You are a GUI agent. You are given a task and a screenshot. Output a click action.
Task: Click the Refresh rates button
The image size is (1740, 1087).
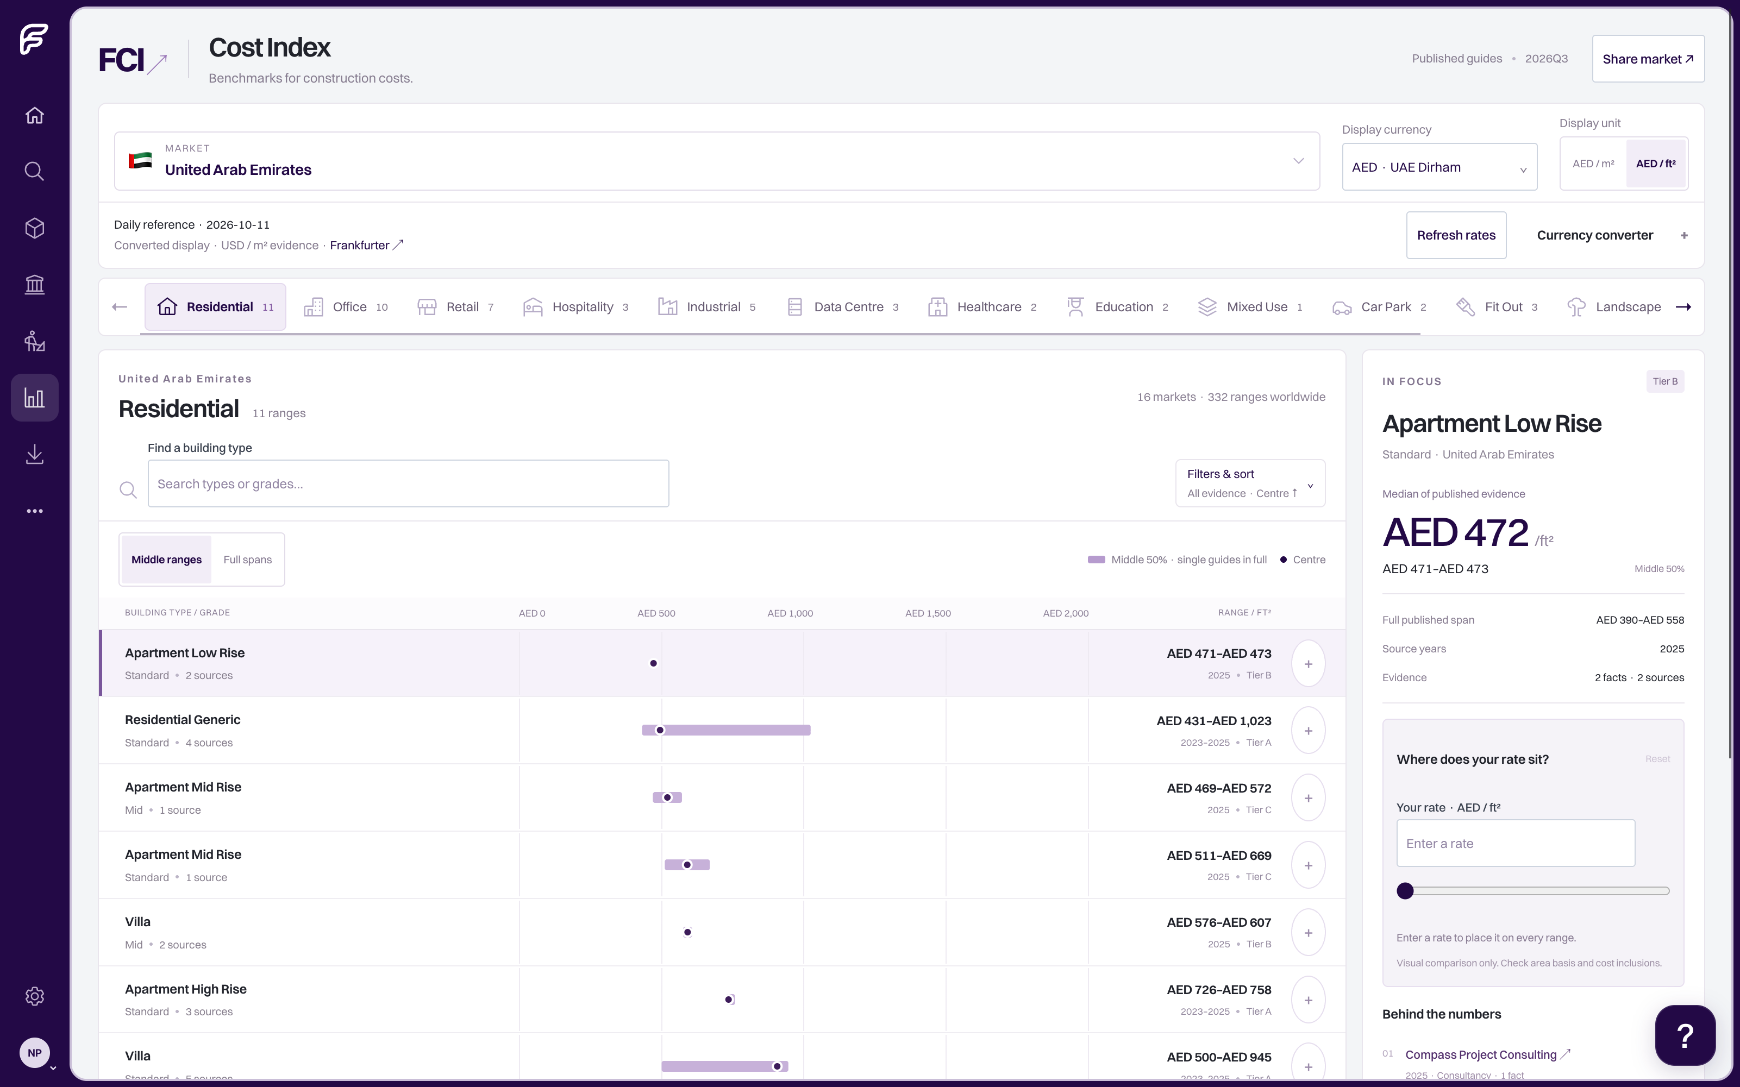point(1456,235)
